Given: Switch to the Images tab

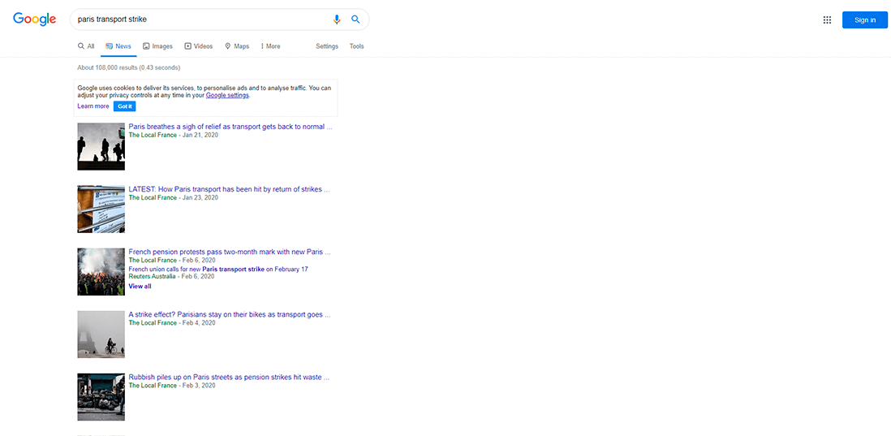Looking at the screenshot, I should coord(157,46).
